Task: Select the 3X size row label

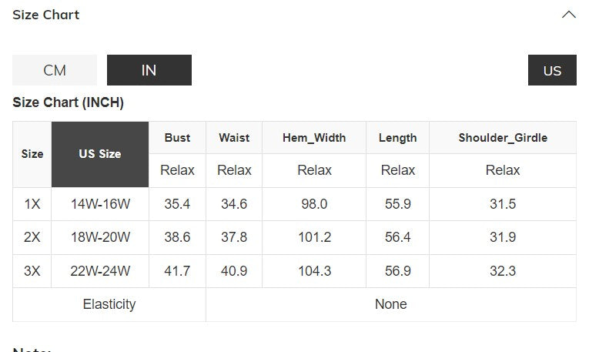Action: [32, 271]
